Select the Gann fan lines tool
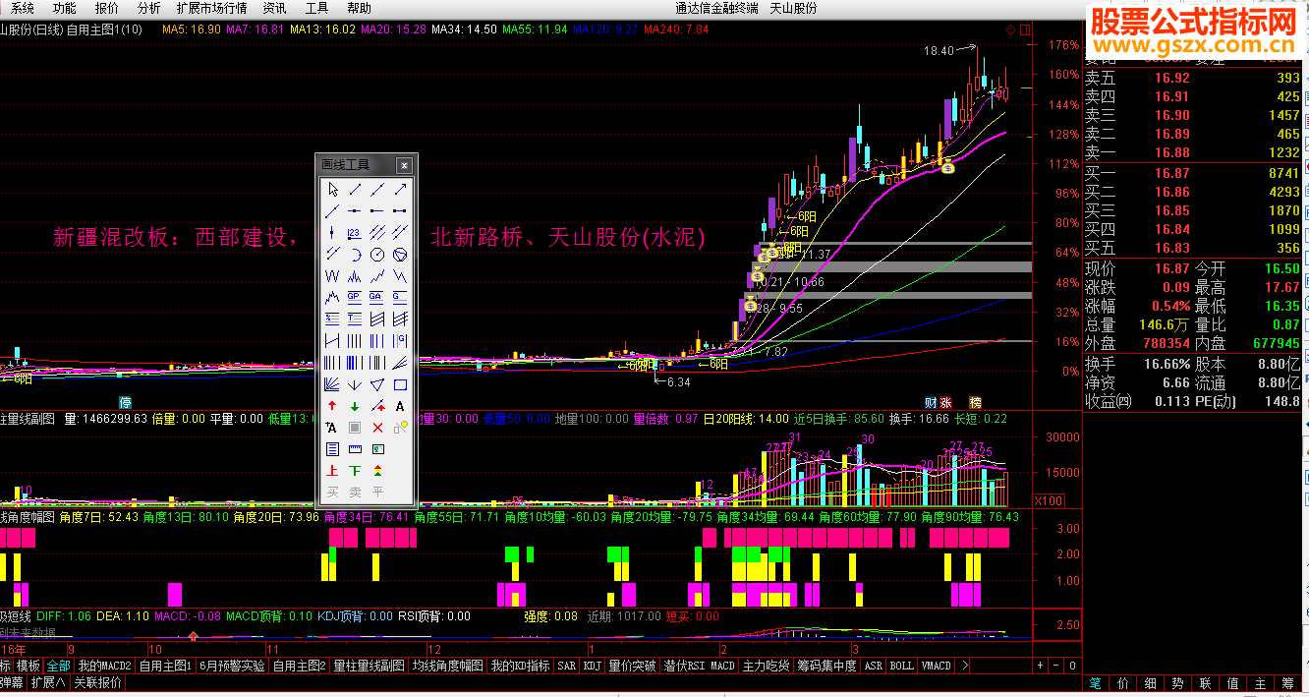1309x697 pixels. [333, 384]
